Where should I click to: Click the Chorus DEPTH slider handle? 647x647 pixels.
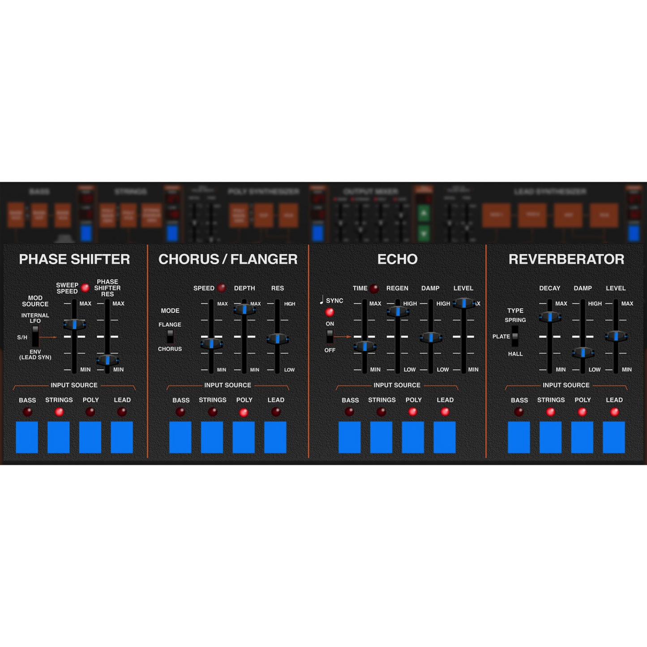[x=244, y=309]
